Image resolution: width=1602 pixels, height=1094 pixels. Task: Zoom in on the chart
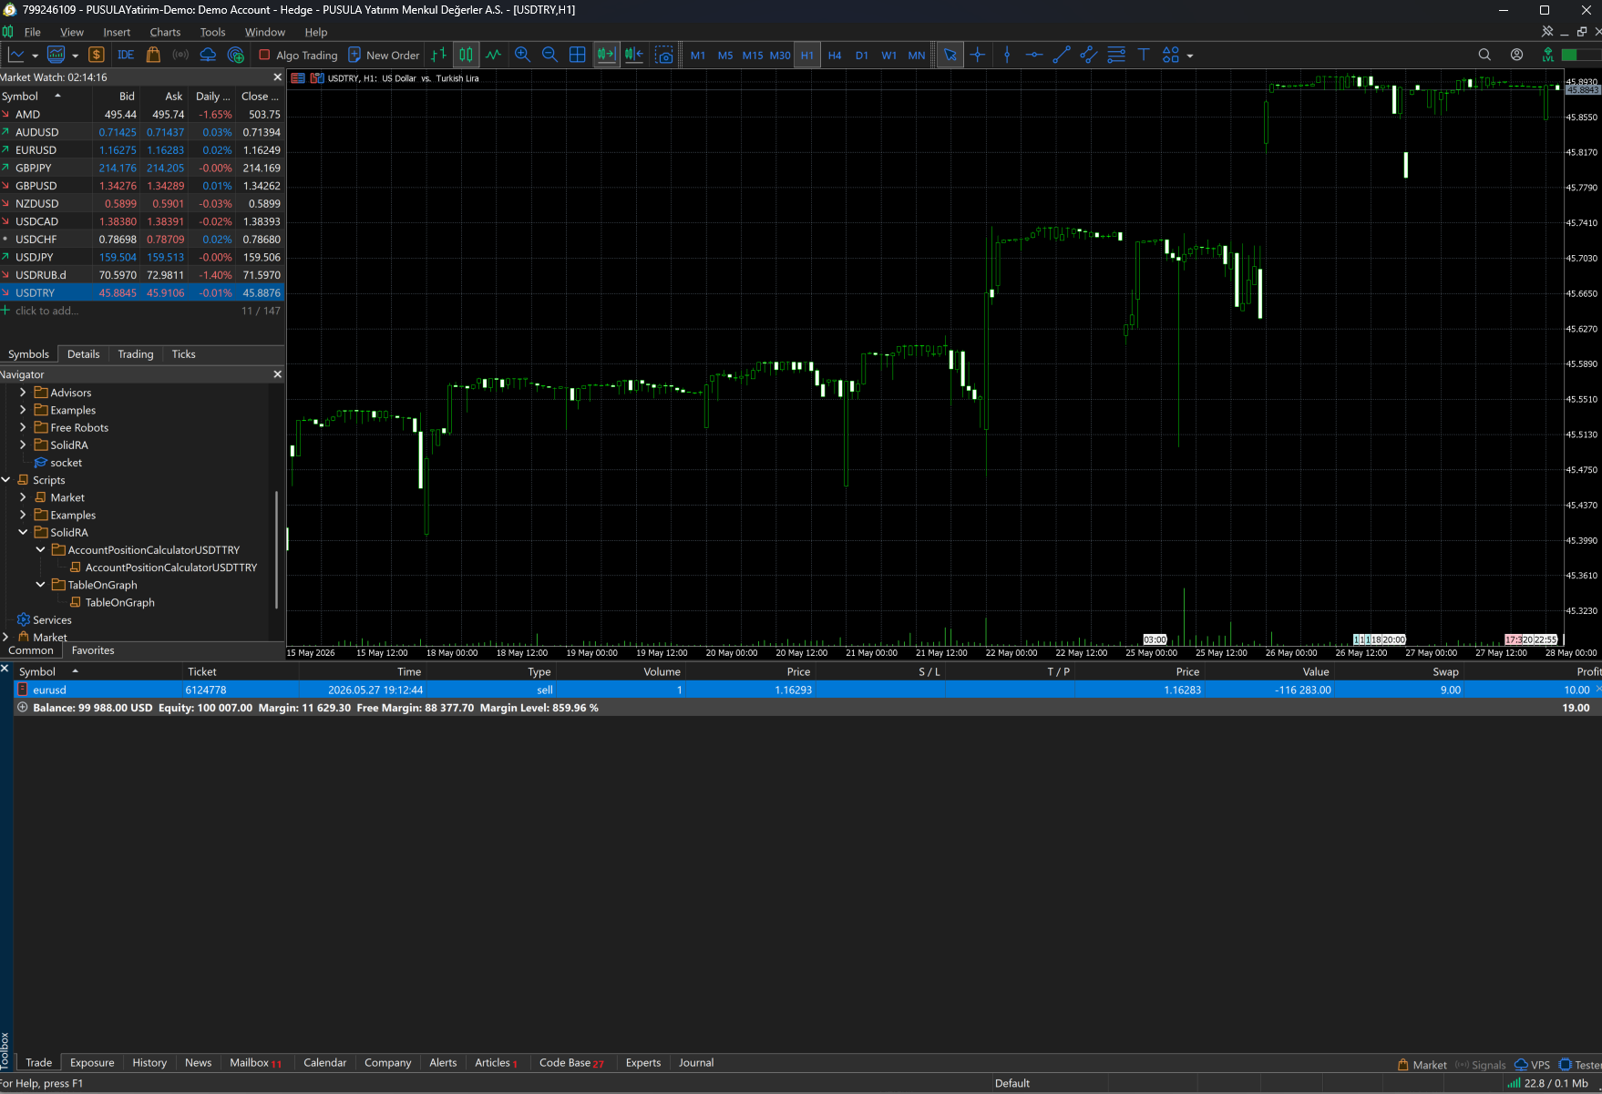[x=522, y=55]
